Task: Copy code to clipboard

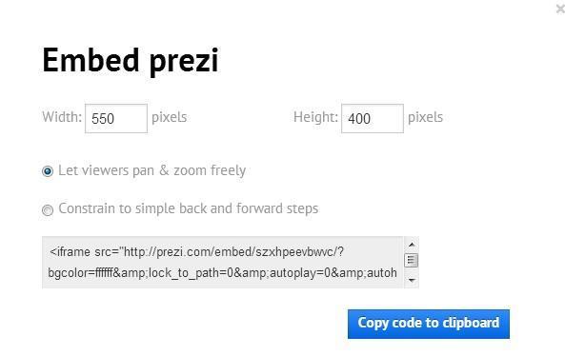Action: coord(429,324)
